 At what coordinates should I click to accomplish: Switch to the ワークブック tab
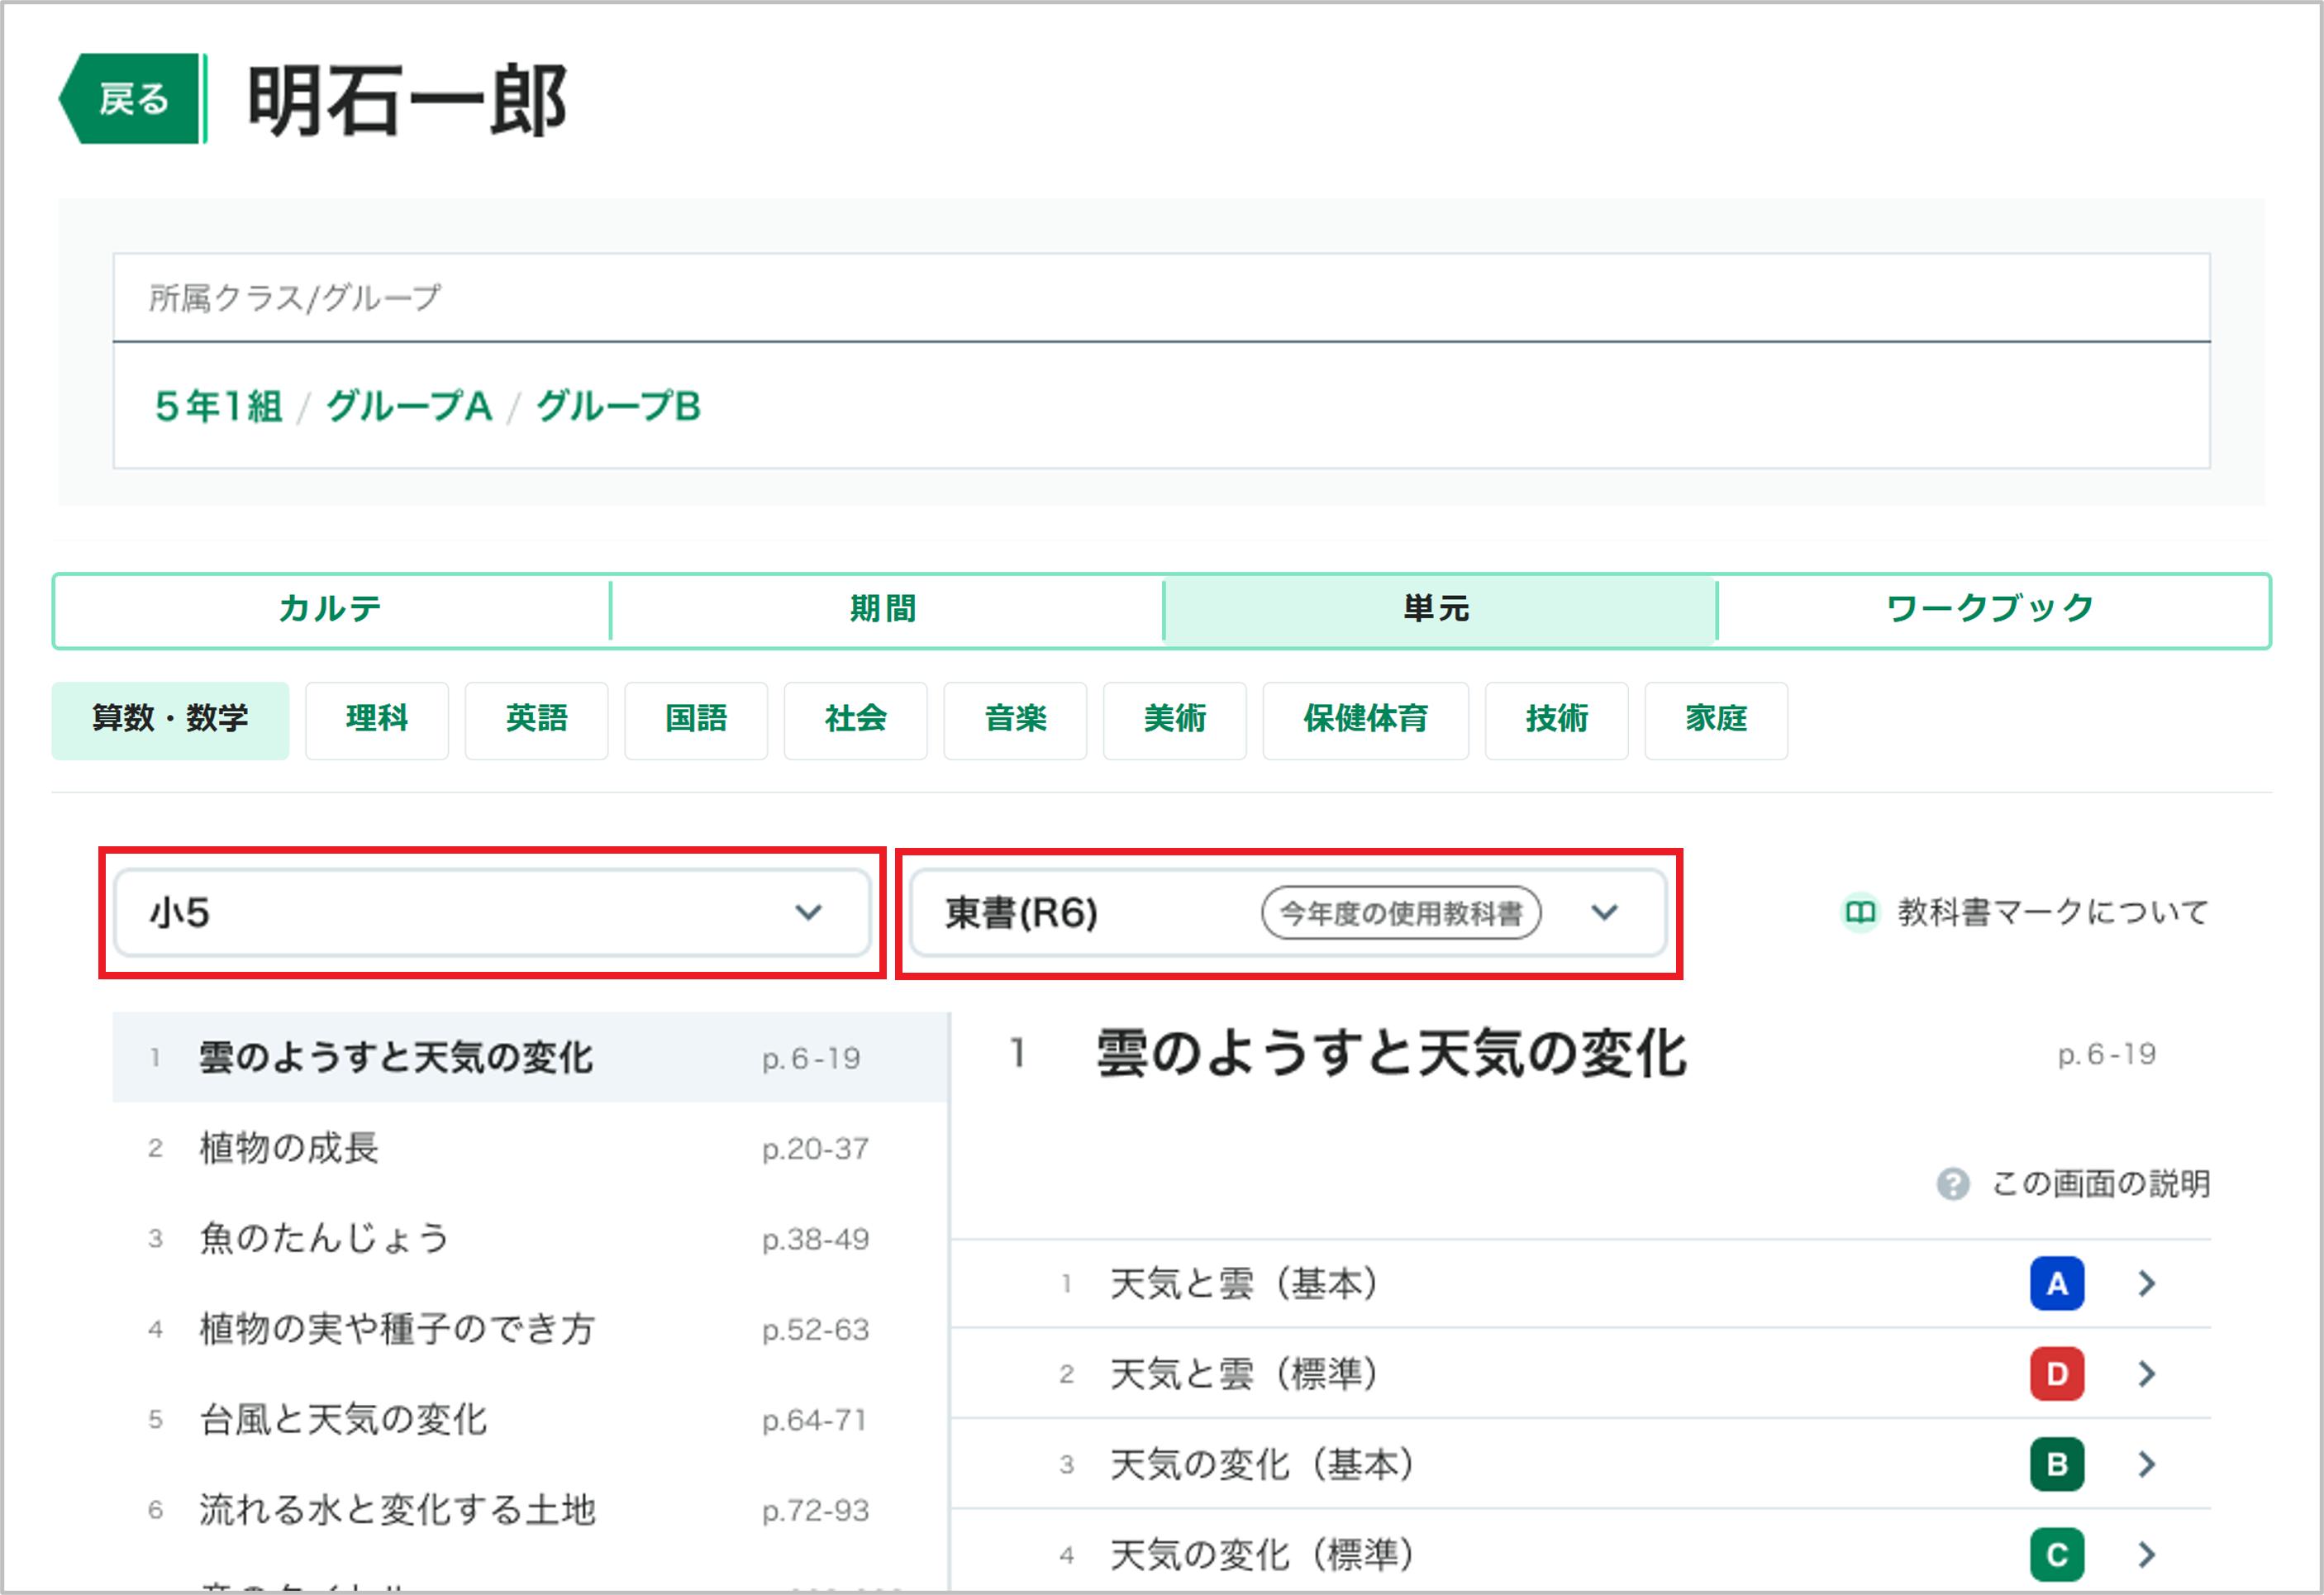click(1992, 609)
